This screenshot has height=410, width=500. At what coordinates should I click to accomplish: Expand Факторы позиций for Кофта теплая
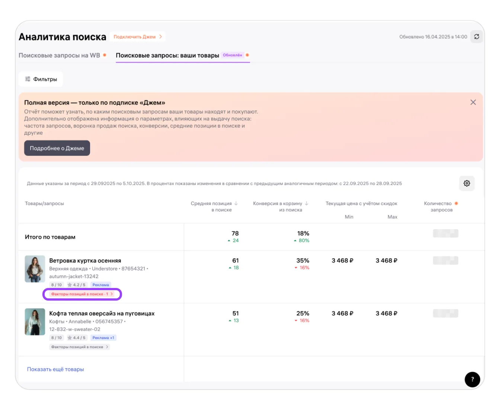coord(80,347)
